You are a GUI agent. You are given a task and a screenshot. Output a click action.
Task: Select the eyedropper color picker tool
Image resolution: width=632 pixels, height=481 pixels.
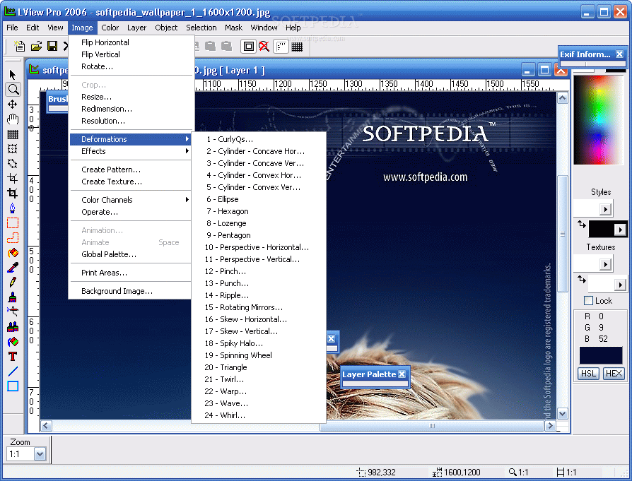click(13, 268)
